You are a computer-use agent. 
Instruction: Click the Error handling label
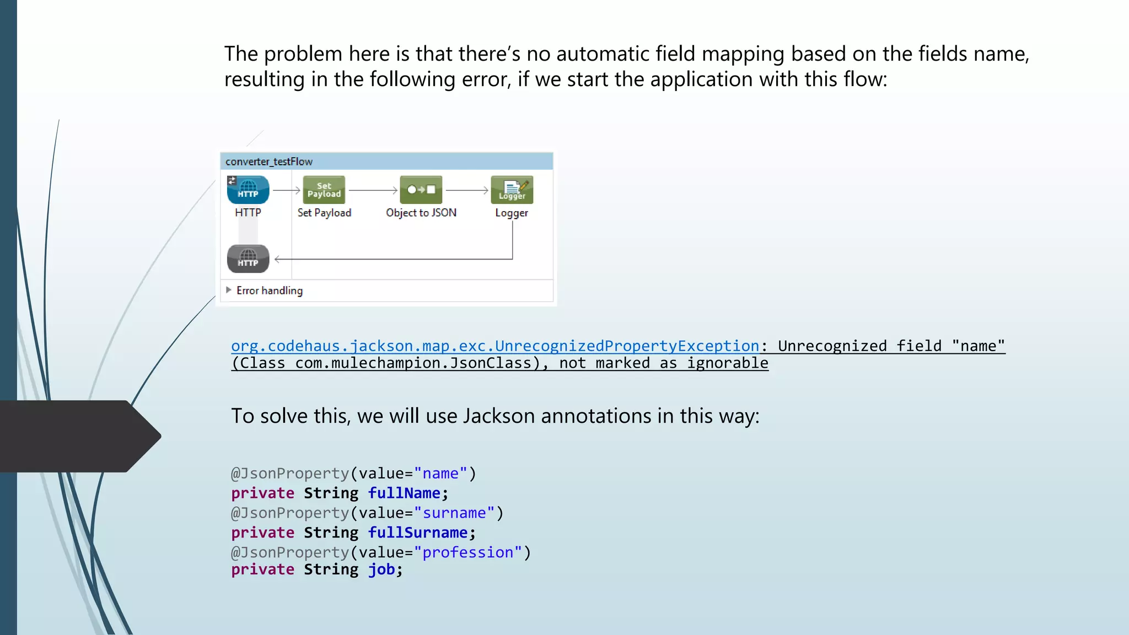coord(270,290)
